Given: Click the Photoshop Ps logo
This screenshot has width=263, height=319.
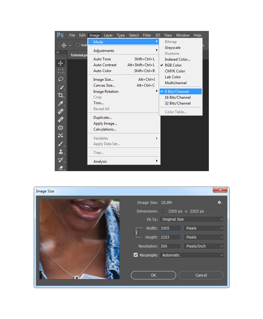Looking at the screenshot, I should 60,35.
